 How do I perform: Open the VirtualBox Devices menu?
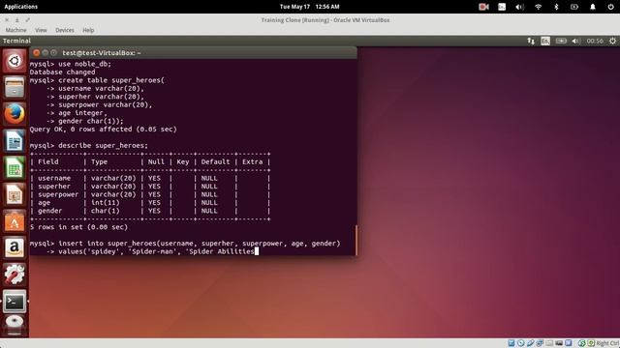(65, 30)
